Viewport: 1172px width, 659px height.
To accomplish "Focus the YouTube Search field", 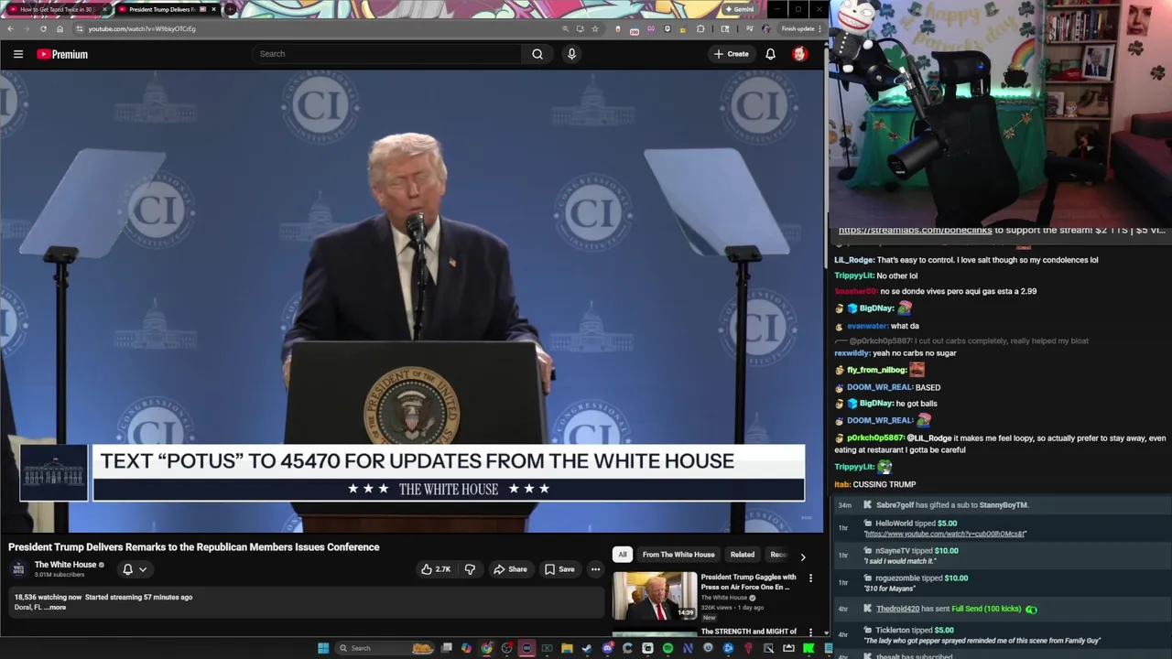I will [x=389, y=54].
